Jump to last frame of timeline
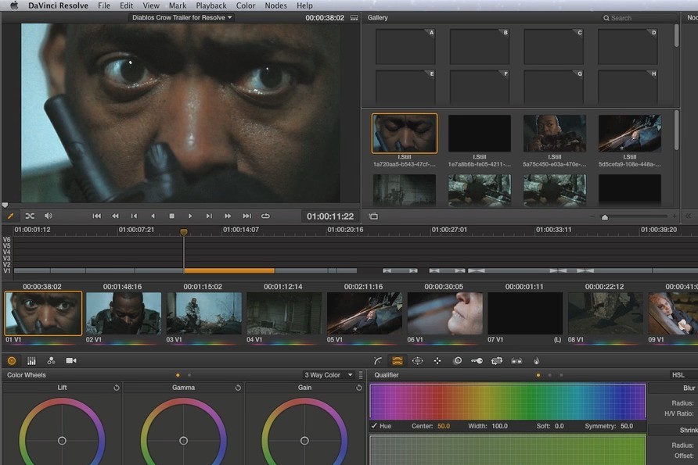The image size is (698, 465). click(x=246, y=216)
